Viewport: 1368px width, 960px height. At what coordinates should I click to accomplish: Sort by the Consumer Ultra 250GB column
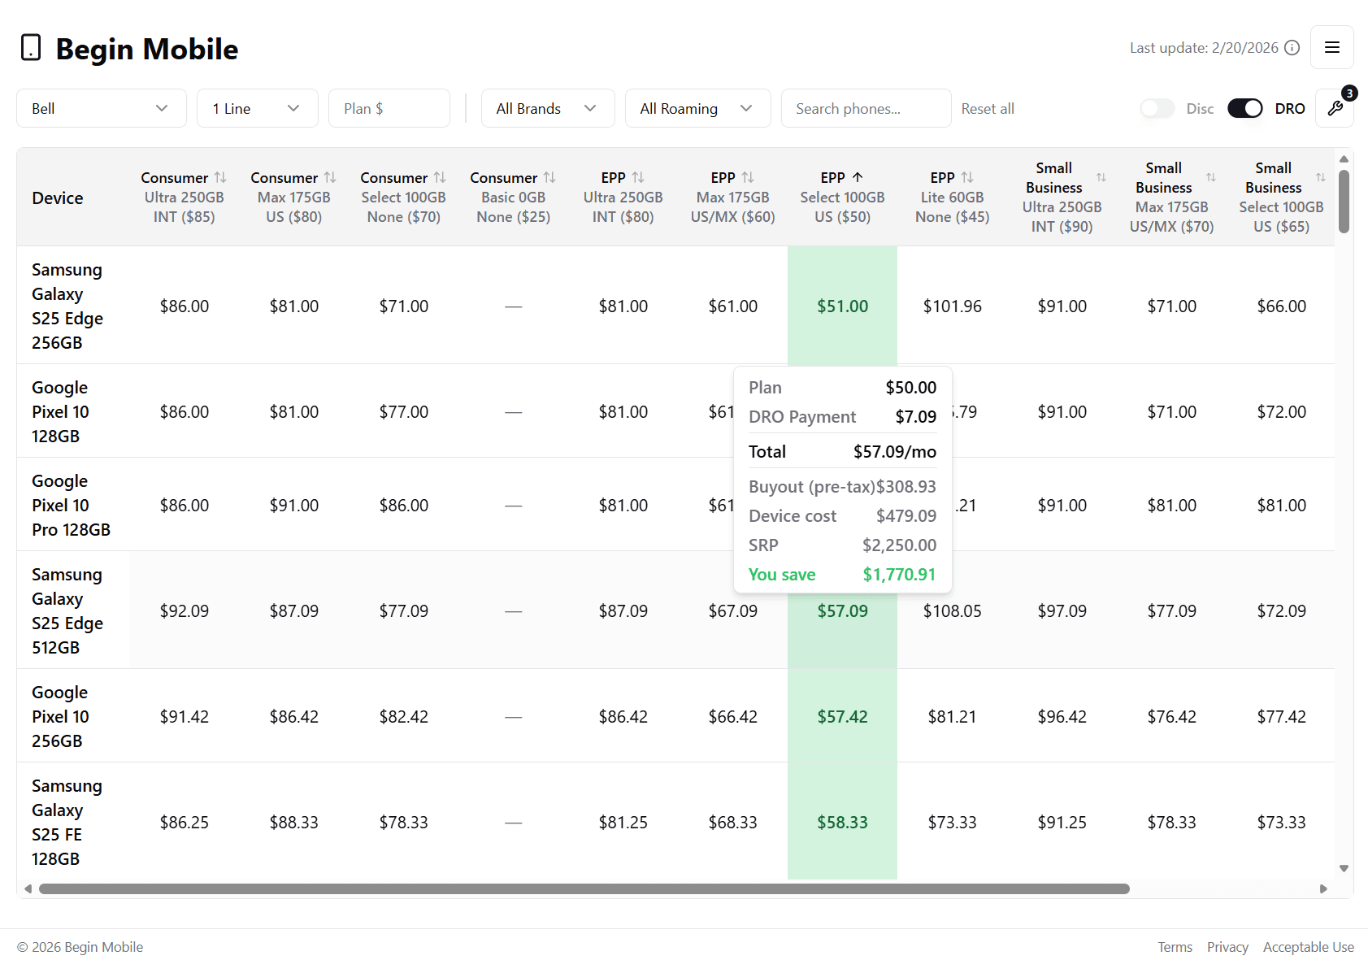[x=222, y=176]
